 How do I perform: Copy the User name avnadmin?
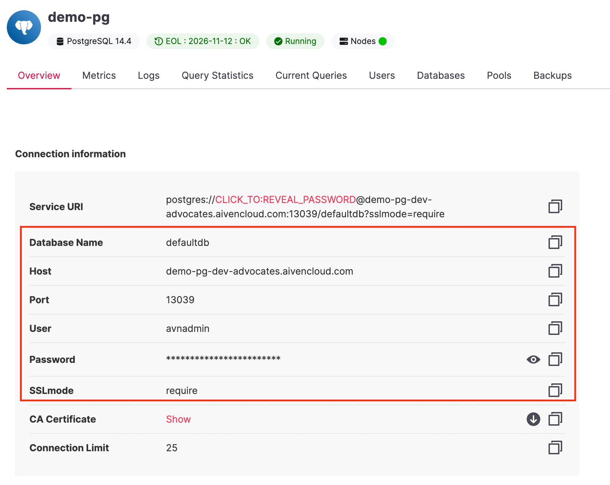[555, 328]
